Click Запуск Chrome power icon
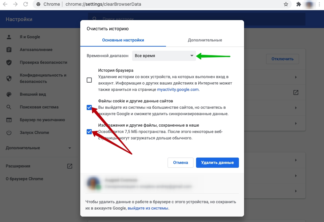This screenshot has height=222, width=324. click(9, 133)
